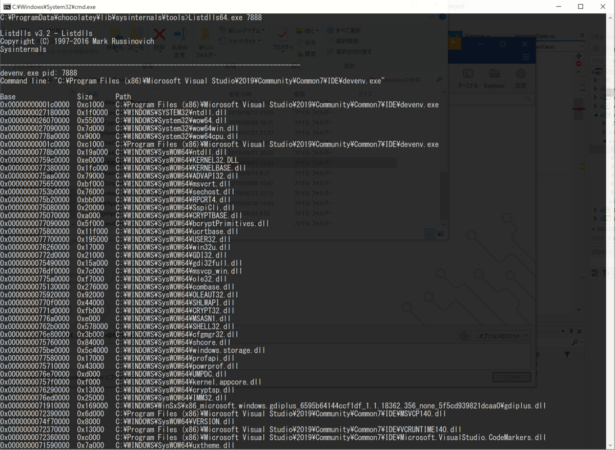Open the Visual Studio pane window-position dropdown arrow

564,332
